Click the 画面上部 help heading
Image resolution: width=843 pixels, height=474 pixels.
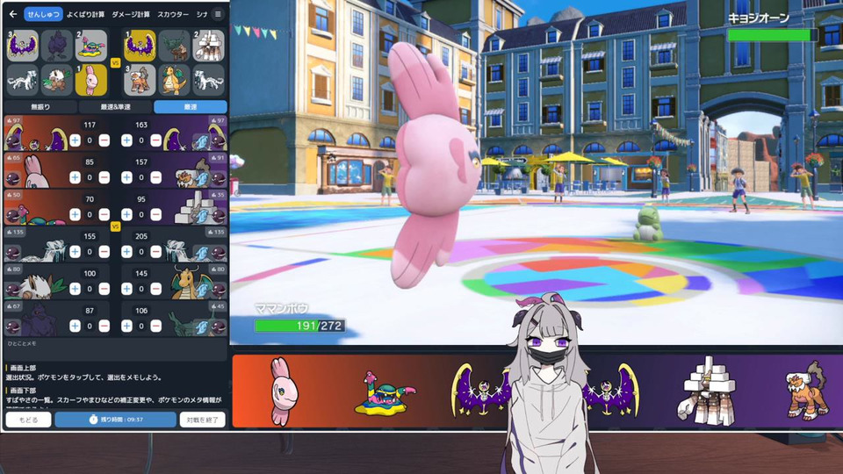click(x=23, y=368)
